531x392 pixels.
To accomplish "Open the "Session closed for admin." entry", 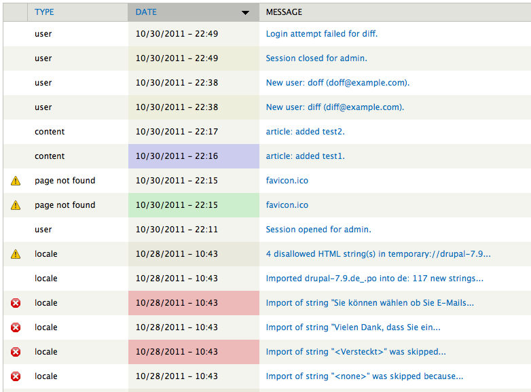I will pos(316,58).
